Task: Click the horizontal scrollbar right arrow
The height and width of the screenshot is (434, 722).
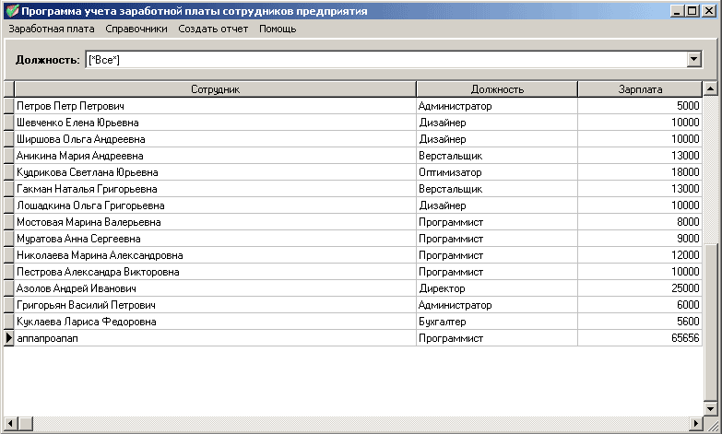Action: pos(696,423)
